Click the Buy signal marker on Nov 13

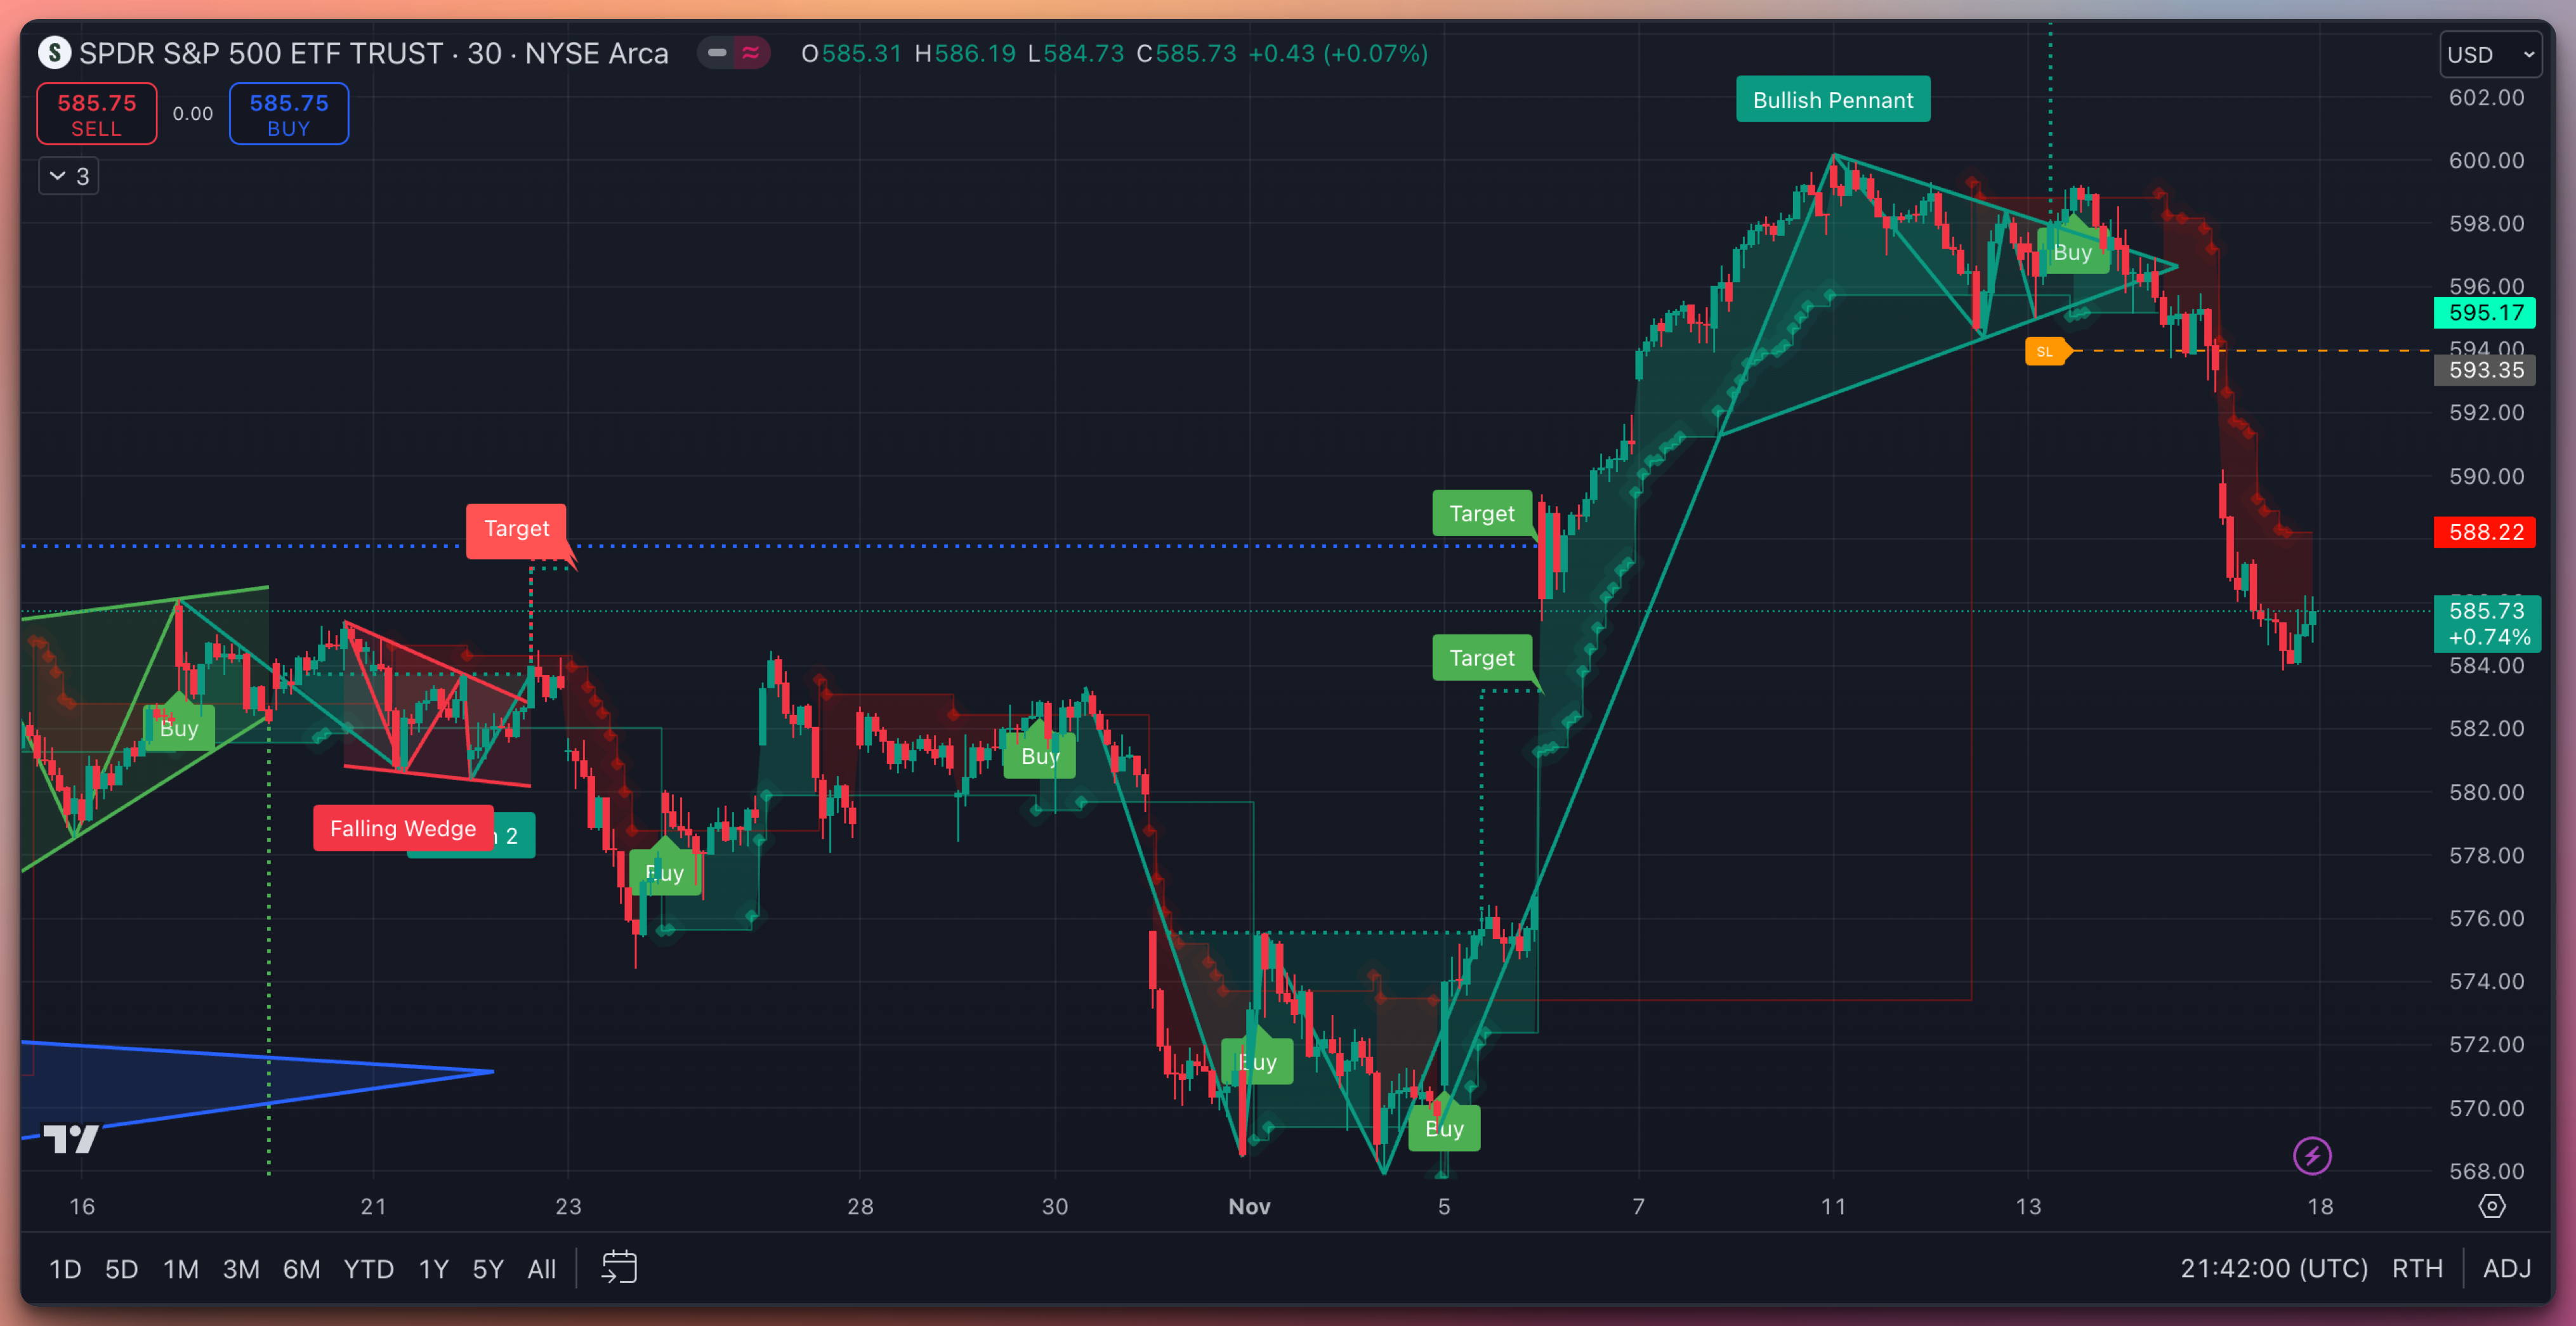[x=2073, y=250]
